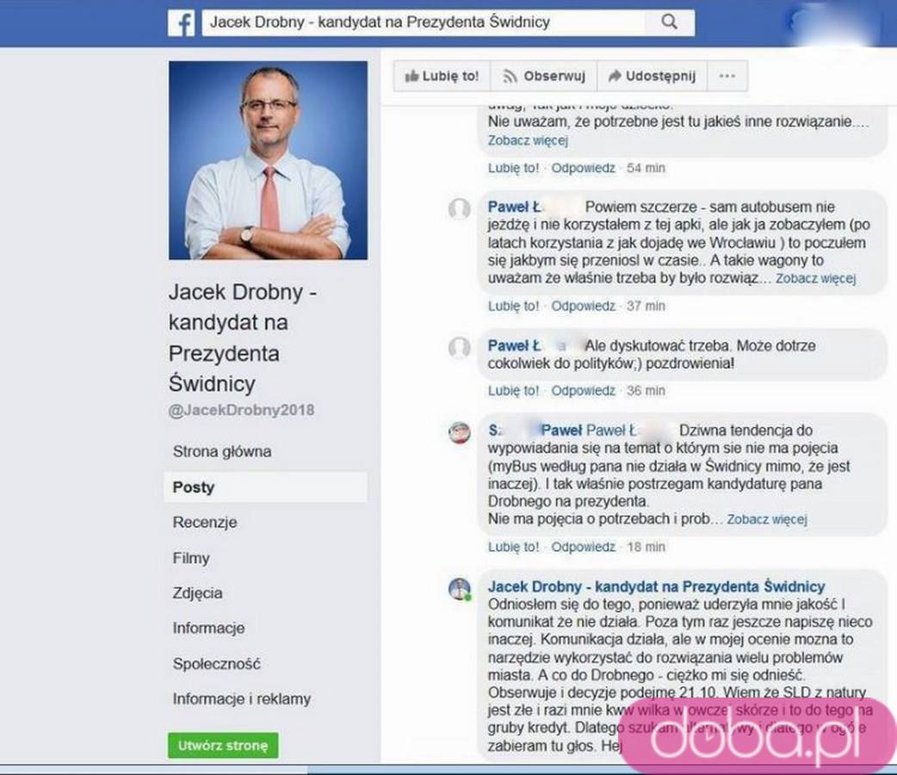Viewport: 897px width, 775px height.
Task: Expand Paweł's 'Powiem szczerze' comment Zobacz więcej
Action: (815, 279)
